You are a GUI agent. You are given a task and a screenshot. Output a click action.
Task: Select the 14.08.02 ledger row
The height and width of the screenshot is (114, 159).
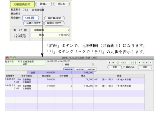click(75, 81)
